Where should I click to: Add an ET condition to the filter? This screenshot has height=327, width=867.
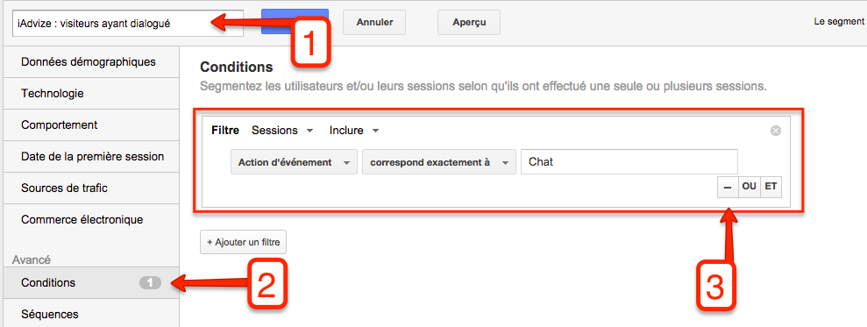click(771, 187)
